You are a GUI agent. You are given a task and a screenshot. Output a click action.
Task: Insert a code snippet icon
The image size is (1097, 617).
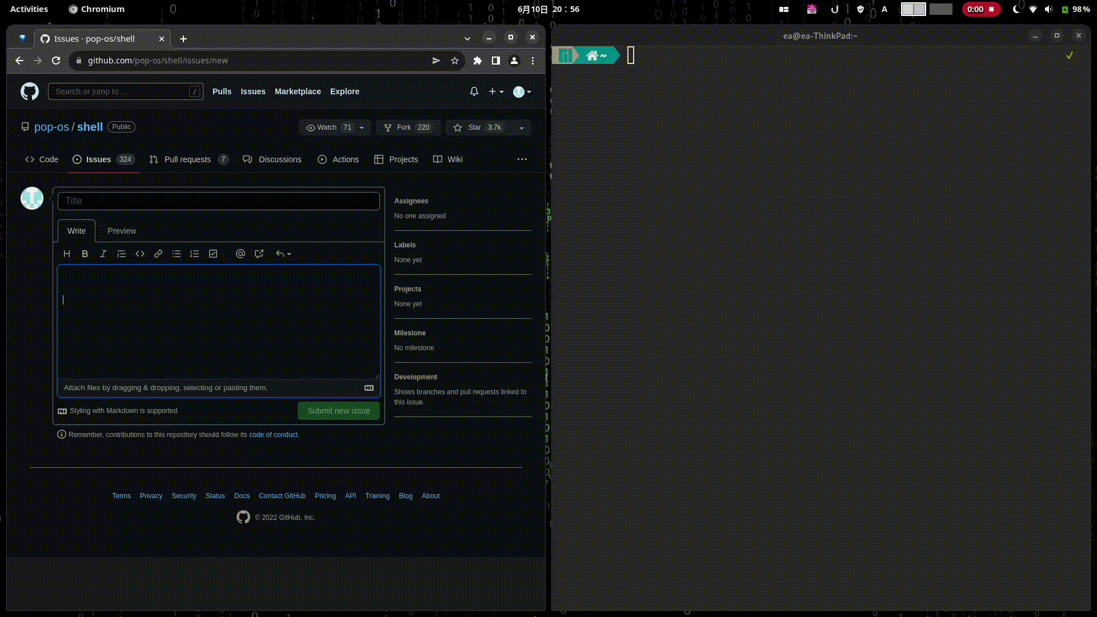[x=140, y=254]
